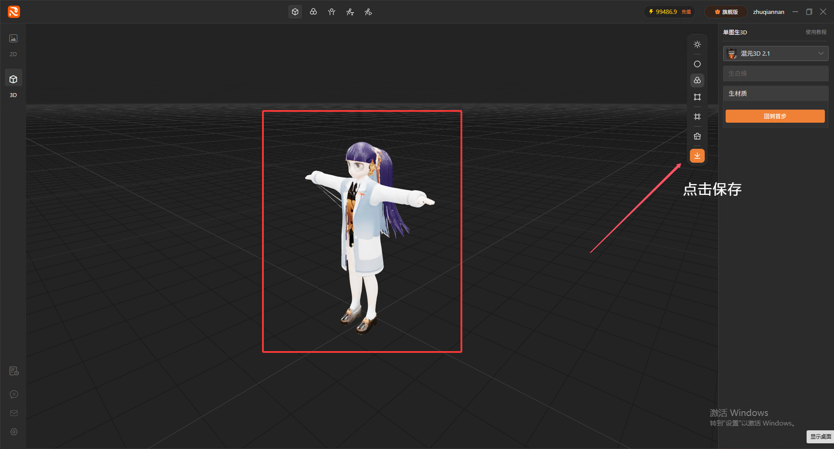Toggle the sun lighting icon
The image size is (834, 449).
point(697,44)
